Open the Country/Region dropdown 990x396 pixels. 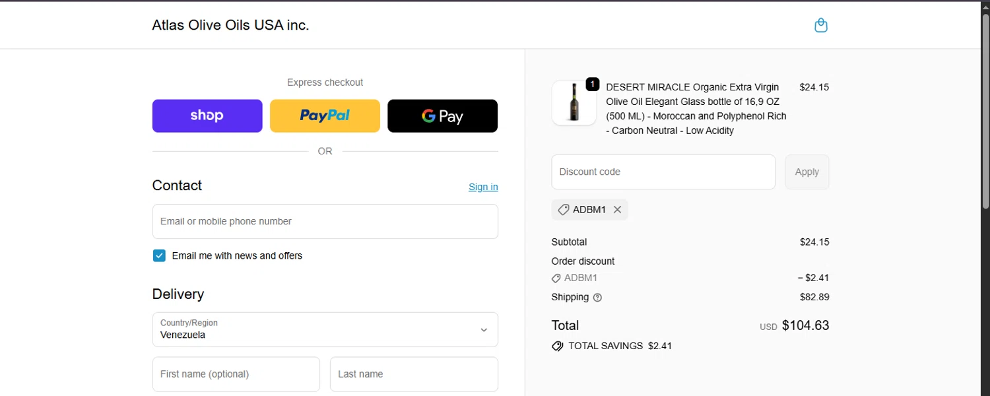click(x=325, y=329)
